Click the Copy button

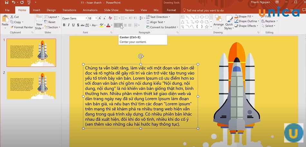click(x=17, y=22)
